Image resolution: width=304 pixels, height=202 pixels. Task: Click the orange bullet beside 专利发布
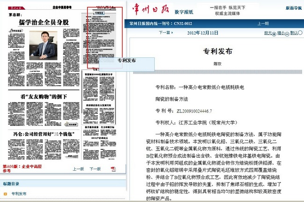click(x=6, y=194)
